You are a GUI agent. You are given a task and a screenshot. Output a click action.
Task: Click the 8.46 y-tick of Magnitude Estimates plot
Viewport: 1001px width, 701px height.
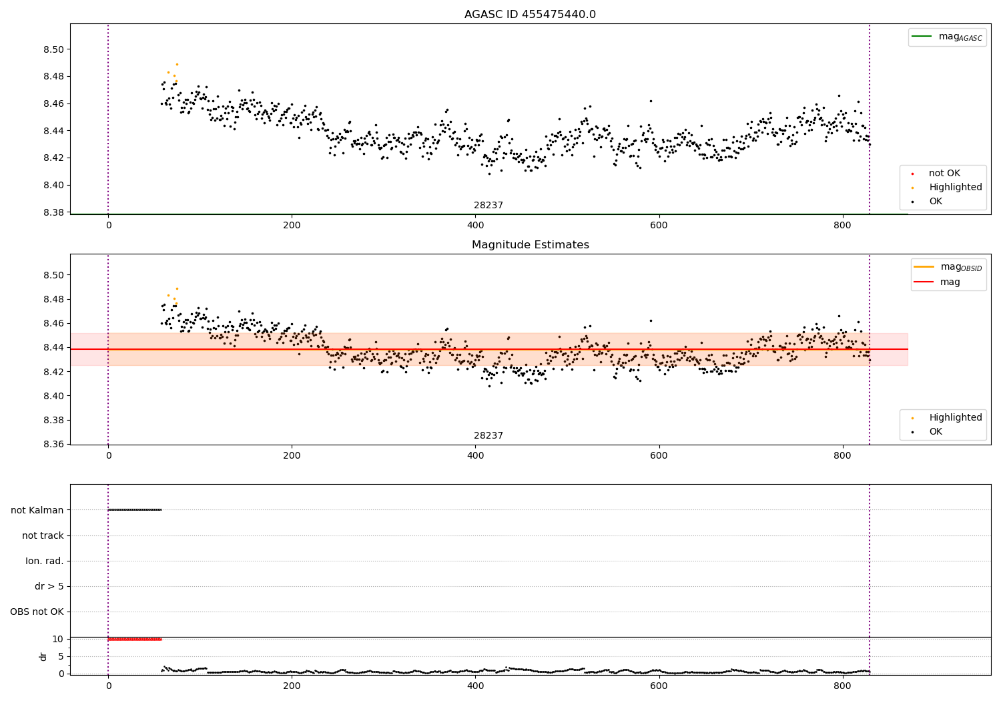(55, 324)
